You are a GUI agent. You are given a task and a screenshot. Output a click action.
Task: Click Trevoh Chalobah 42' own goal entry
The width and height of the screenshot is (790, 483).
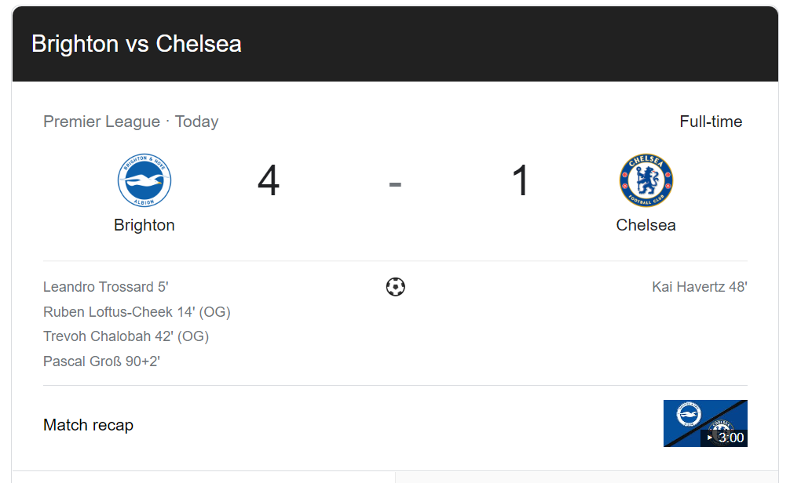(126, 336)
